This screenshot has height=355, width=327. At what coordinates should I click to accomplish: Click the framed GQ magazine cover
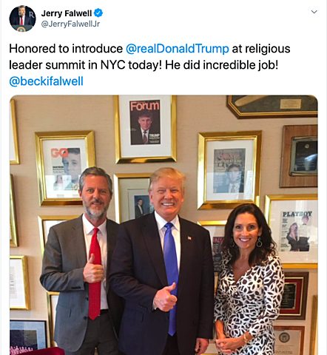[x=65, y=168]
